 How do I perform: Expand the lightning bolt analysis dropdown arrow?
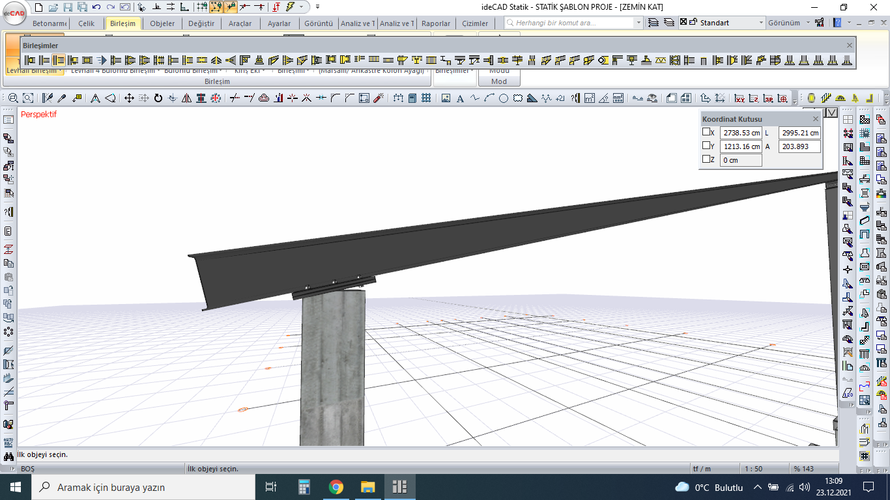point(301,7)
